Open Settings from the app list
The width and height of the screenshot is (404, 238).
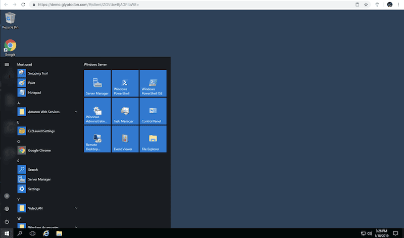[47, 189]
